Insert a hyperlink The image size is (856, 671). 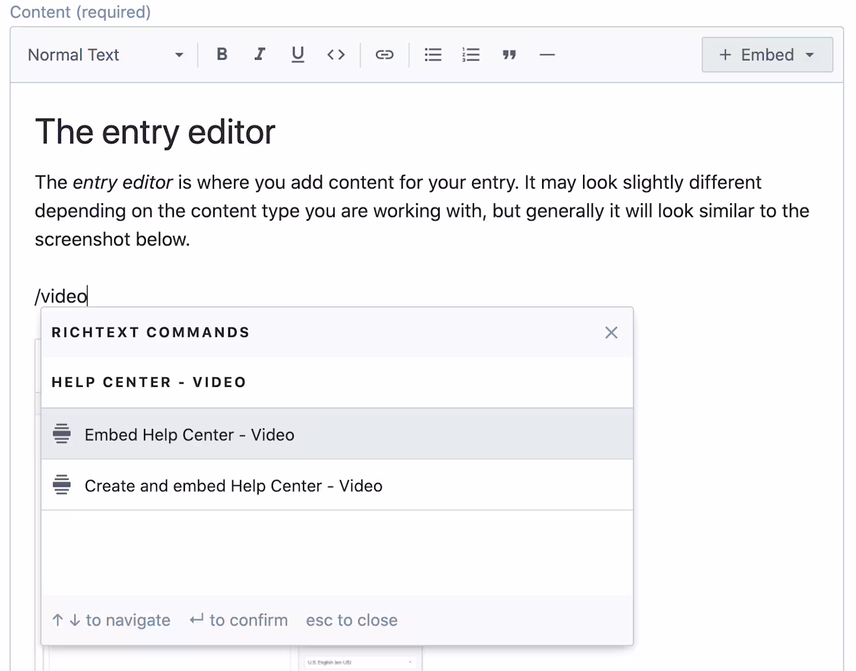pyautogui.click(x=385, y=55)
